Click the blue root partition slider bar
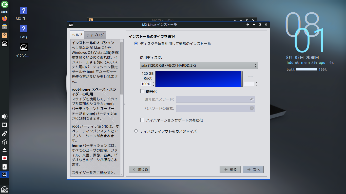This screenshot has height=194, width=346. click(198, 79)
